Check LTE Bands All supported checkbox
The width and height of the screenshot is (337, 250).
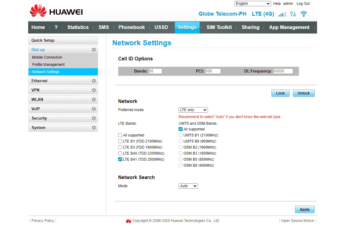[120, 135]
